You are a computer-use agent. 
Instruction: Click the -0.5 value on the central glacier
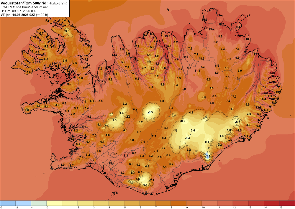click(150, 112)
